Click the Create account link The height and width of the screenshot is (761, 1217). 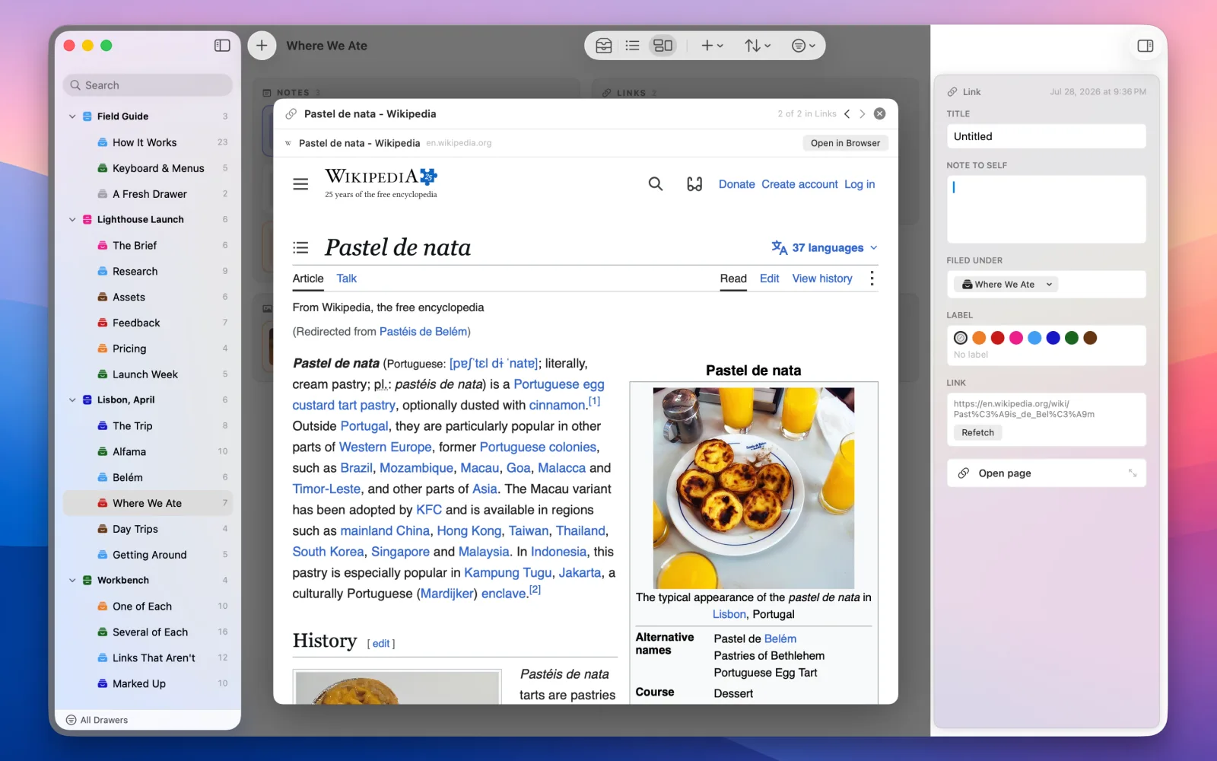pos(799,184)
